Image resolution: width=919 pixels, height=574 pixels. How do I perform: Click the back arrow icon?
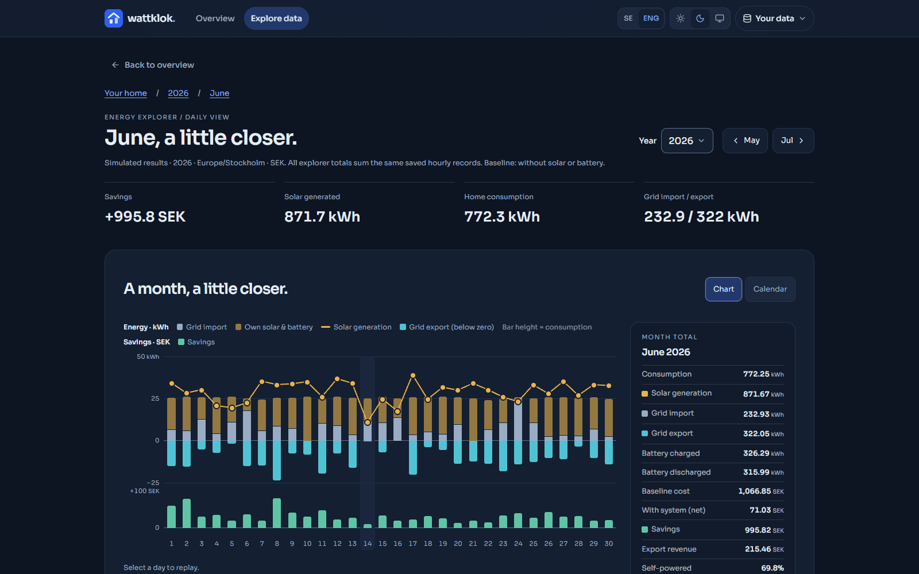(x=115, y=65)
